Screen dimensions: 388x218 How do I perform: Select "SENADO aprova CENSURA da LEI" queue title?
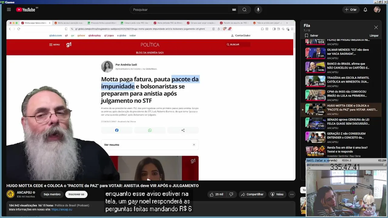(x=348, y=121)
